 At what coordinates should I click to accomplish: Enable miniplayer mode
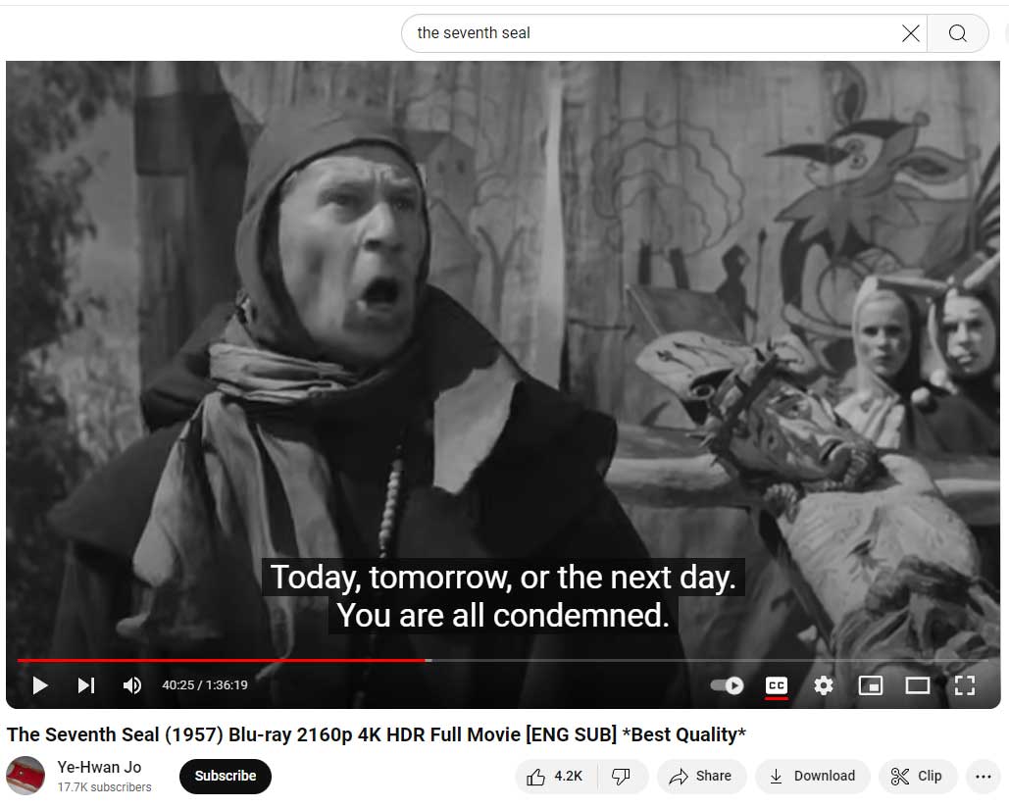[871, 685]
